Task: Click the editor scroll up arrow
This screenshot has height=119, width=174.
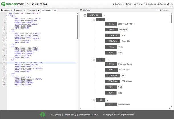Action: tap(77, 13)
